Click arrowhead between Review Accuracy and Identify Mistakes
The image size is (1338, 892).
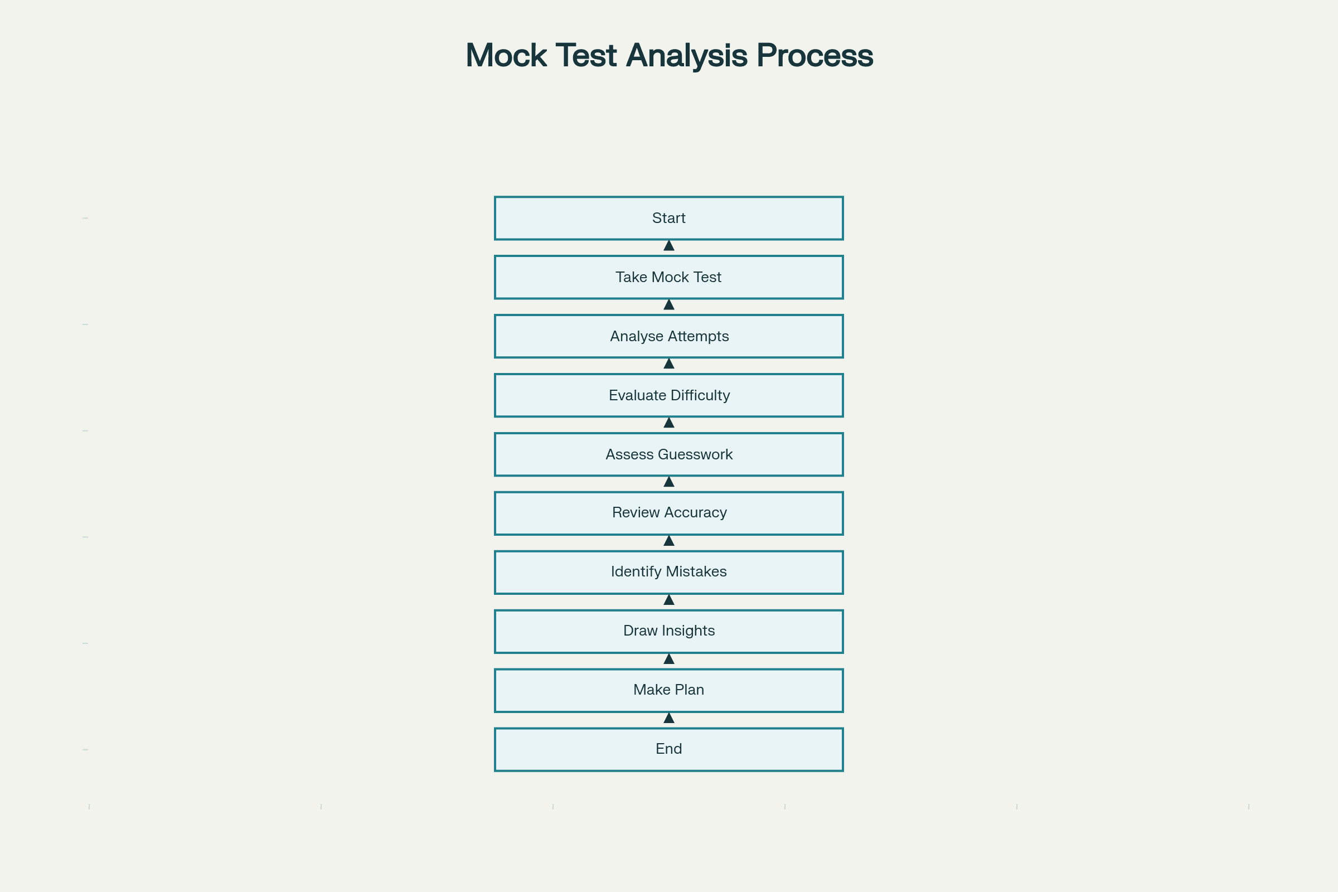669,541
